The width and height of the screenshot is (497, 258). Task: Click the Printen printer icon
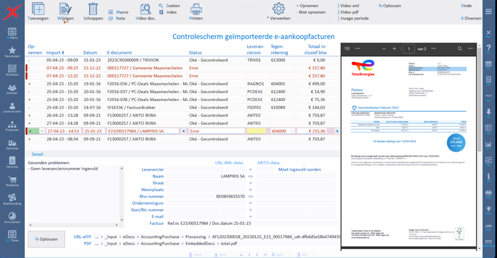(x=196, y=9)
